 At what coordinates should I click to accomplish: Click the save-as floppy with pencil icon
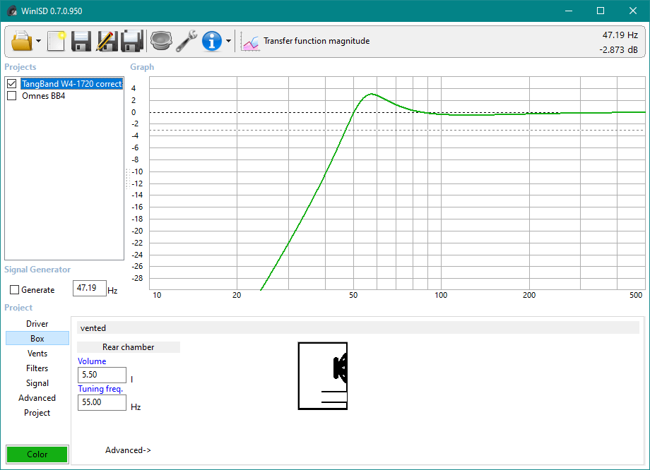[x=107, y=41]
